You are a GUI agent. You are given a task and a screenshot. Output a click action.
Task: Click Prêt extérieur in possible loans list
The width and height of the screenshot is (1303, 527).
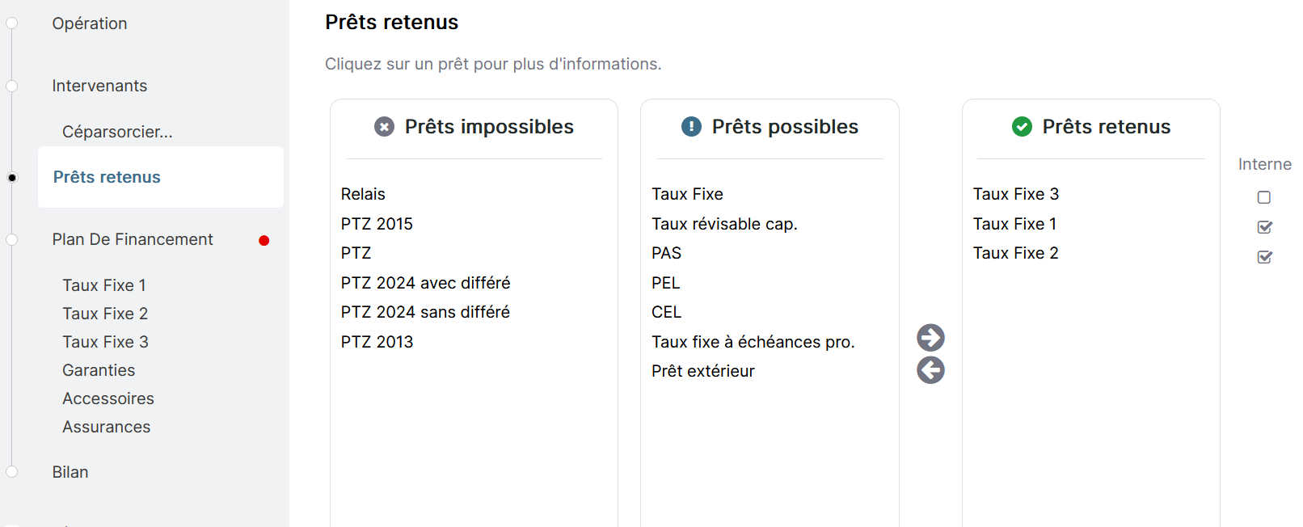click(x=702, y=371)
